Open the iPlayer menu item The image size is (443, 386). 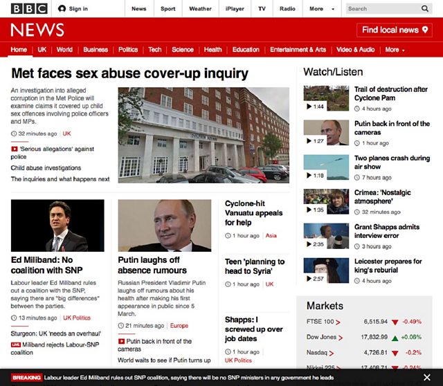click(235, 9)
